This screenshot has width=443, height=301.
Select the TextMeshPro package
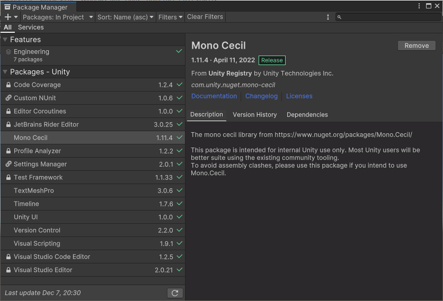pyautogui.click(x=93, y=190)
